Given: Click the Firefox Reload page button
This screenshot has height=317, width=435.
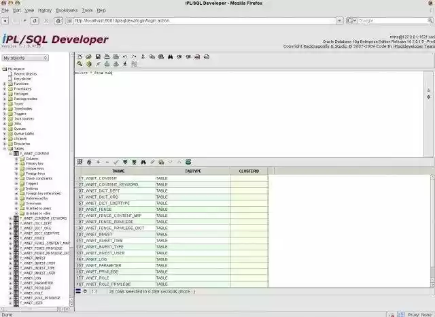Looking at the screenshot, I should [x=35, y=20].
